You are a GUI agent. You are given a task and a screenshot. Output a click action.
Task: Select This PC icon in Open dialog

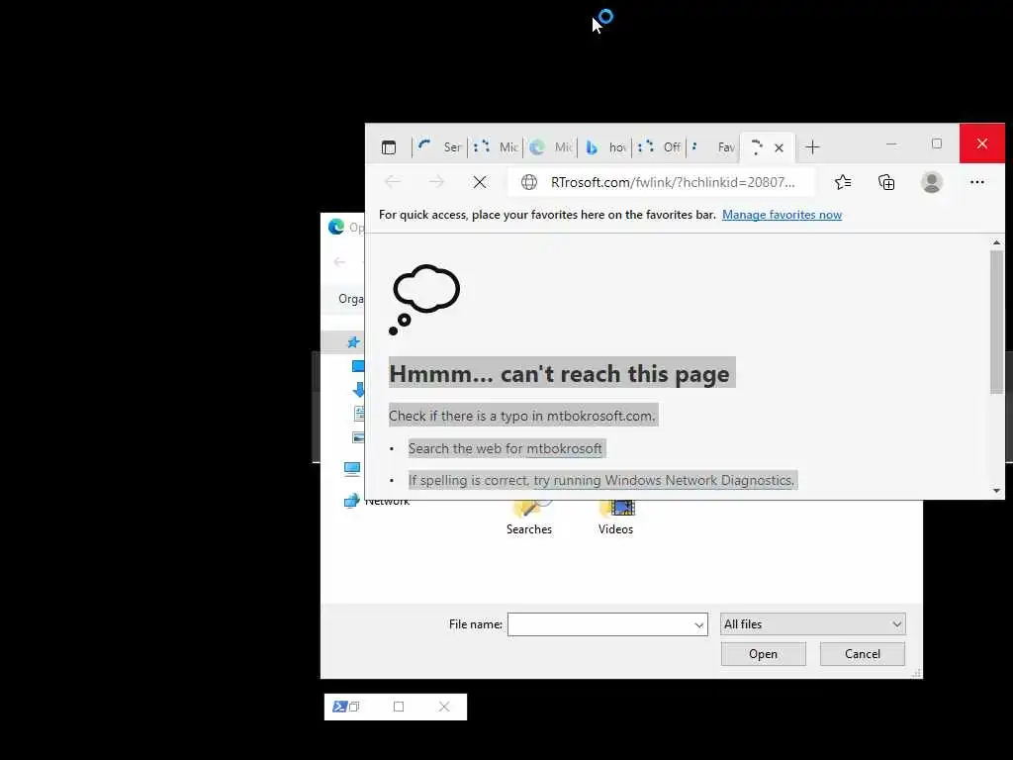point(352,468)
